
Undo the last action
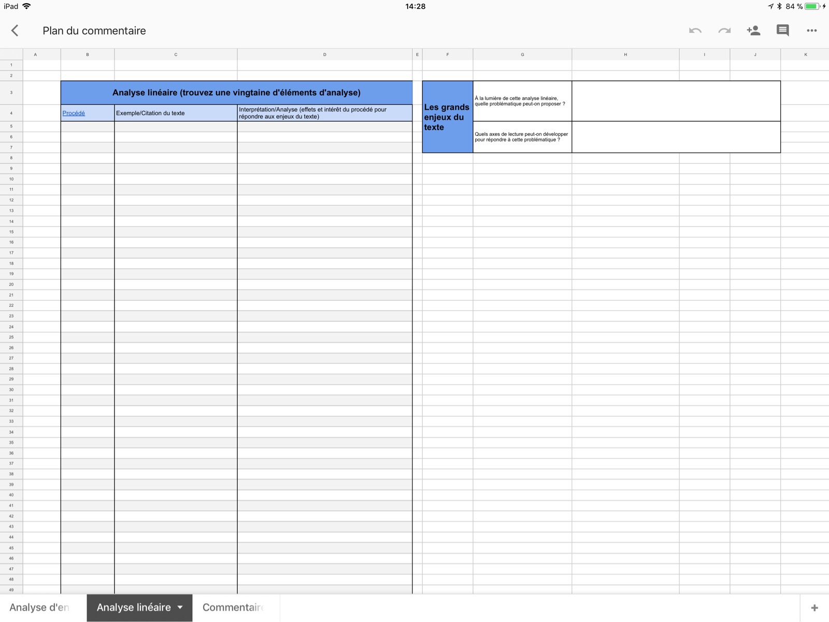(695, 31)
